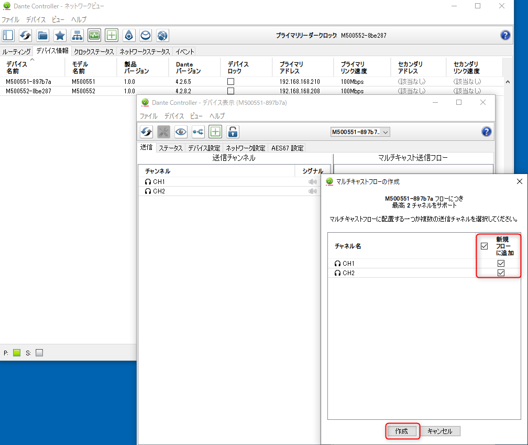Click the refresh icon in the device view toolbar
Image resolution: width=528 pixels, height=445 pixels.
(147, 132)
